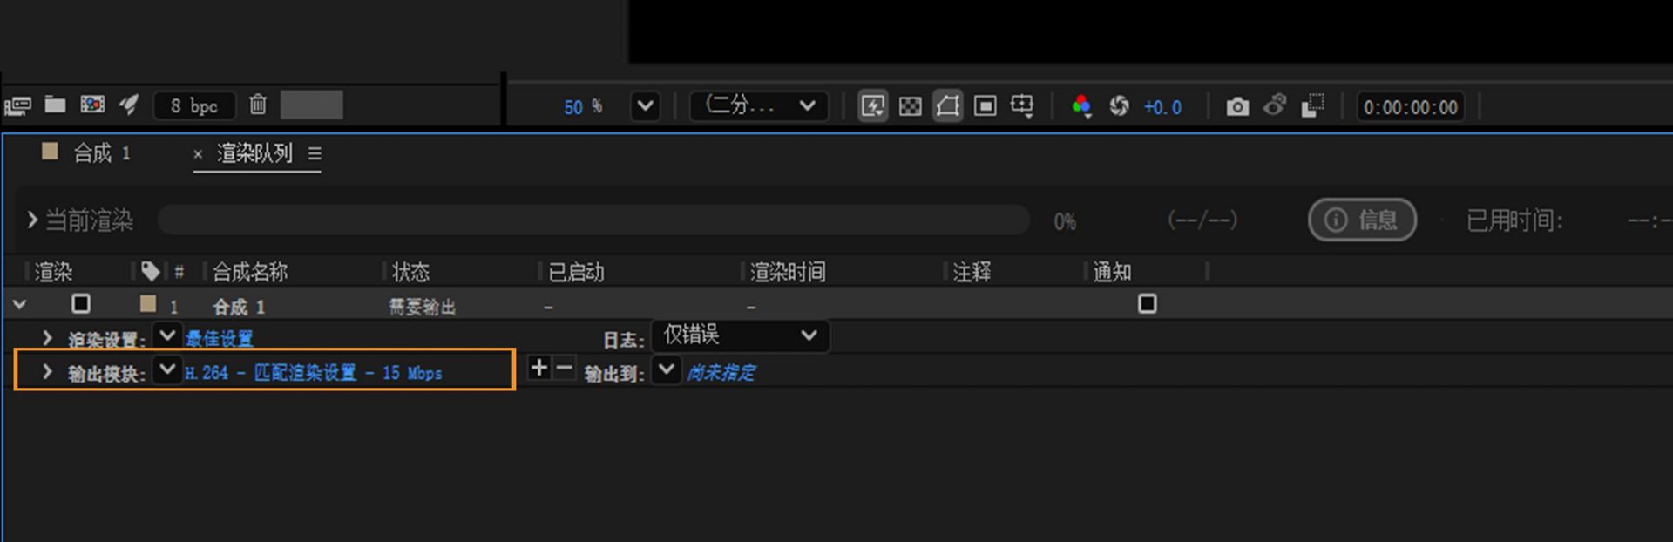Open the 渲染队列 panel menu icon
Image resolution: width=1673 pixels, height=542 pixels.
315,153
